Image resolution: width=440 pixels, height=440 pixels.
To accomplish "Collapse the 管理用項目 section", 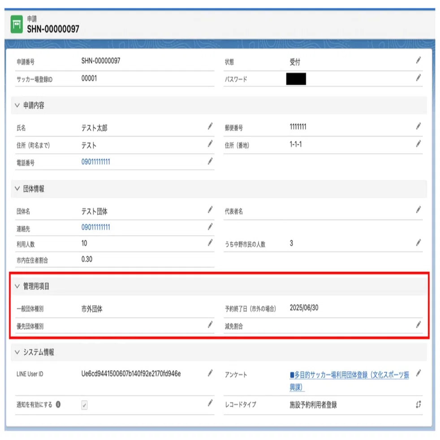I will [x=17, y=286].
